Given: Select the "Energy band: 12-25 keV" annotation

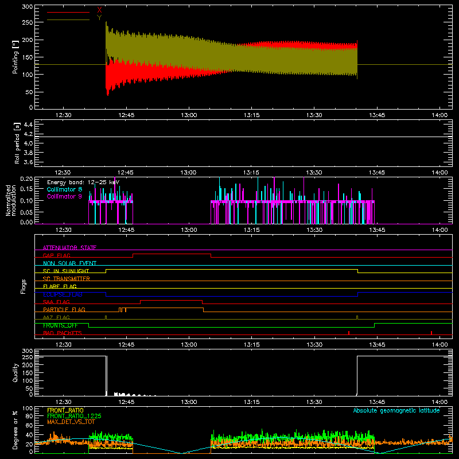Looking at the screenshot, I should (83, 182).
